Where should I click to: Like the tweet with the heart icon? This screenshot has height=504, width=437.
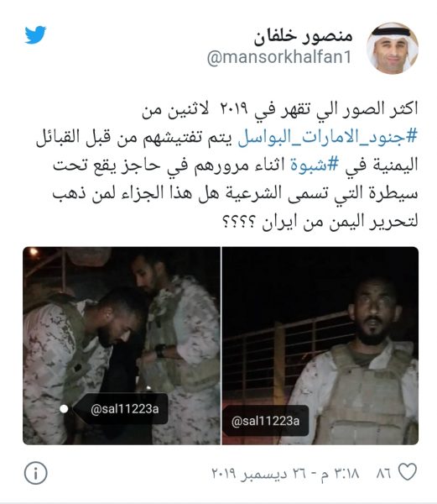408,472
